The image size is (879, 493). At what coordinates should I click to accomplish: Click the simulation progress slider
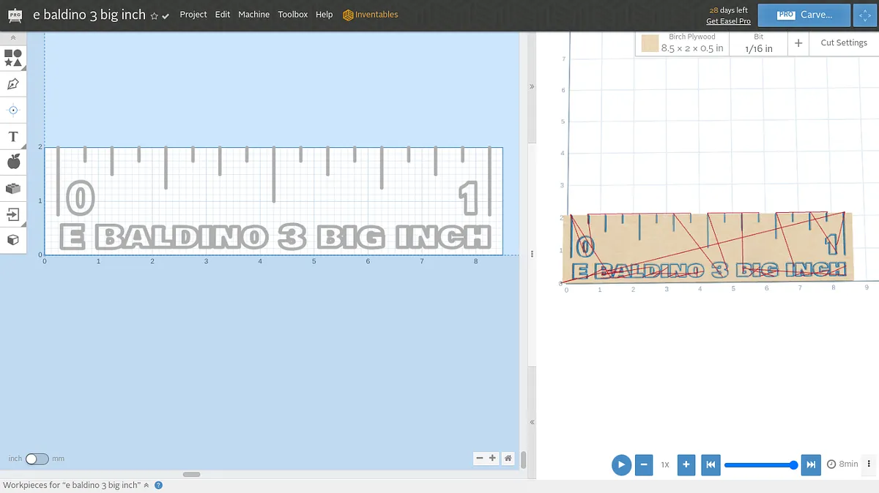(x=759, y=464)
